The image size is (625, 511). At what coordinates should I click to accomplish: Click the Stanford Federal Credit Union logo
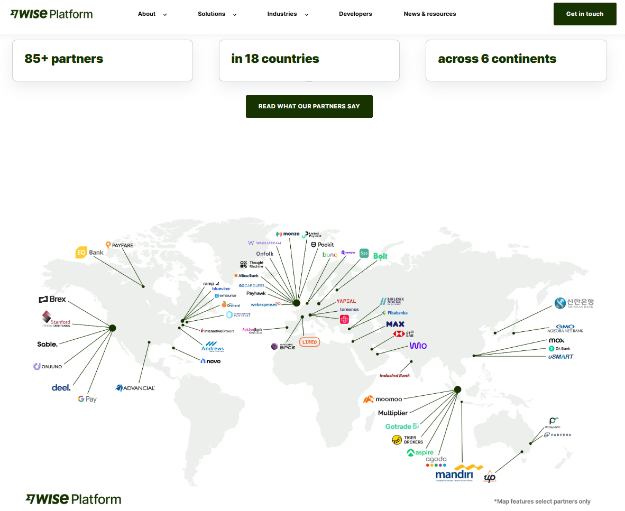pos(56,319)
